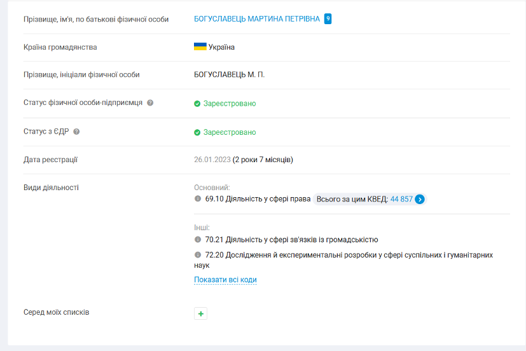Click the help icon next to Статус з ЄДР
Screen dimensions: 526x351
pyautogui.click(x=76, y=132)
